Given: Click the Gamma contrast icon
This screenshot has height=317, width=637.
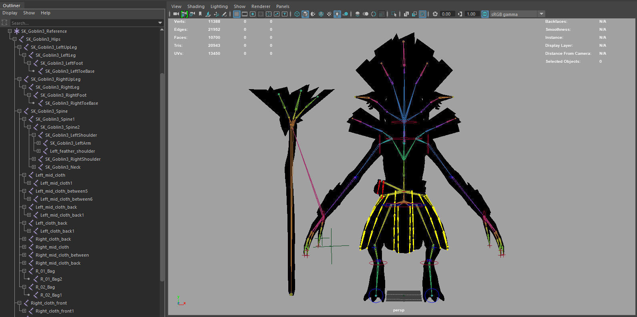Looking at the screenshot, I should (460, 14).
